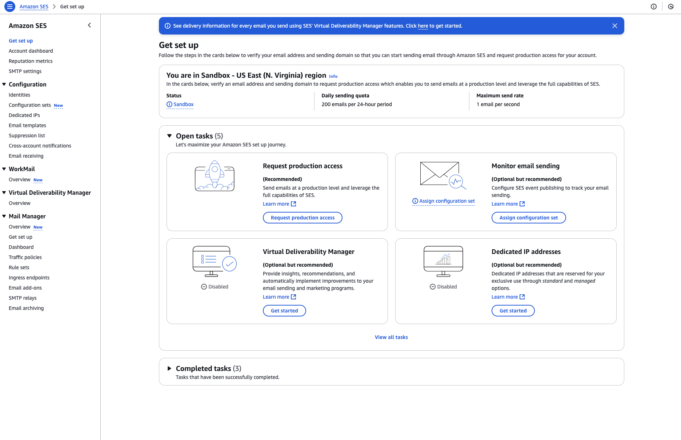
Task: Open WorkMail Overview in sidebar
Action: 20,179
